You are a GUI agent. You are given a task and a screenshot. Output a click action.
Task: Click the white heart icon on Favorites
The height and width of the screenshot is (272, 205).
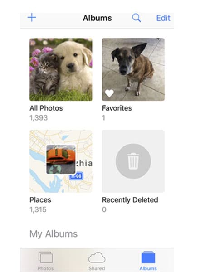[109, 93]
